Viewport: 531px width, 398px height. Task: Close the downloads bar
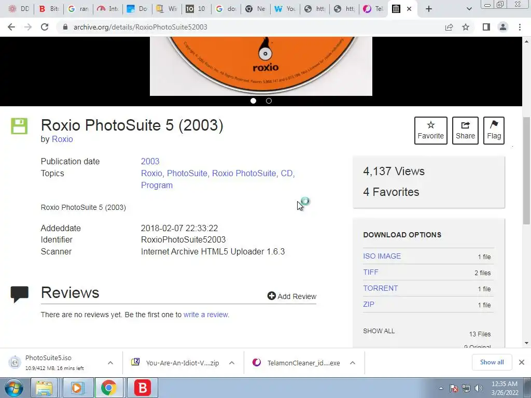point(522,362)
